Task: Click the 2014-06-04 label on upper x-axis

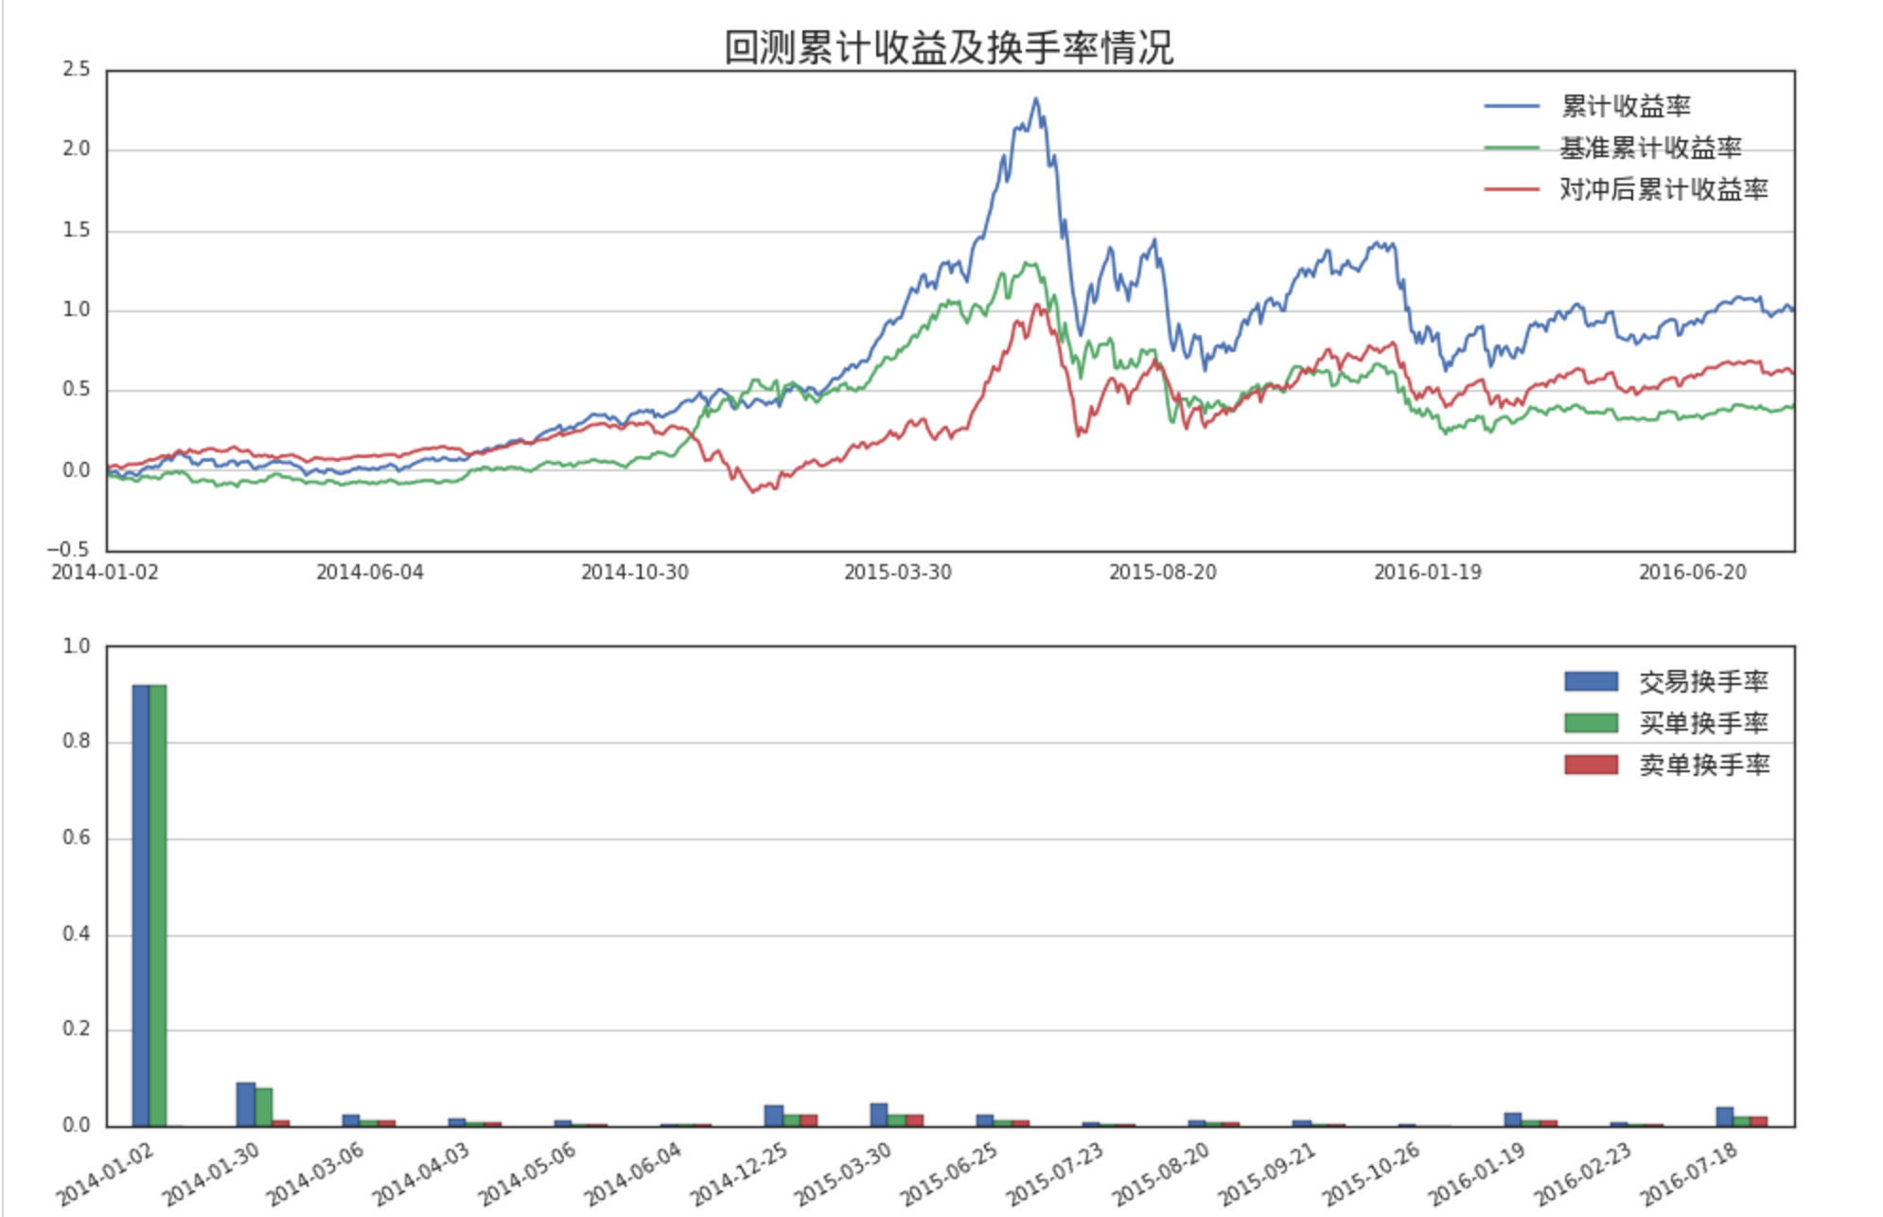Action: pos(369,573)
